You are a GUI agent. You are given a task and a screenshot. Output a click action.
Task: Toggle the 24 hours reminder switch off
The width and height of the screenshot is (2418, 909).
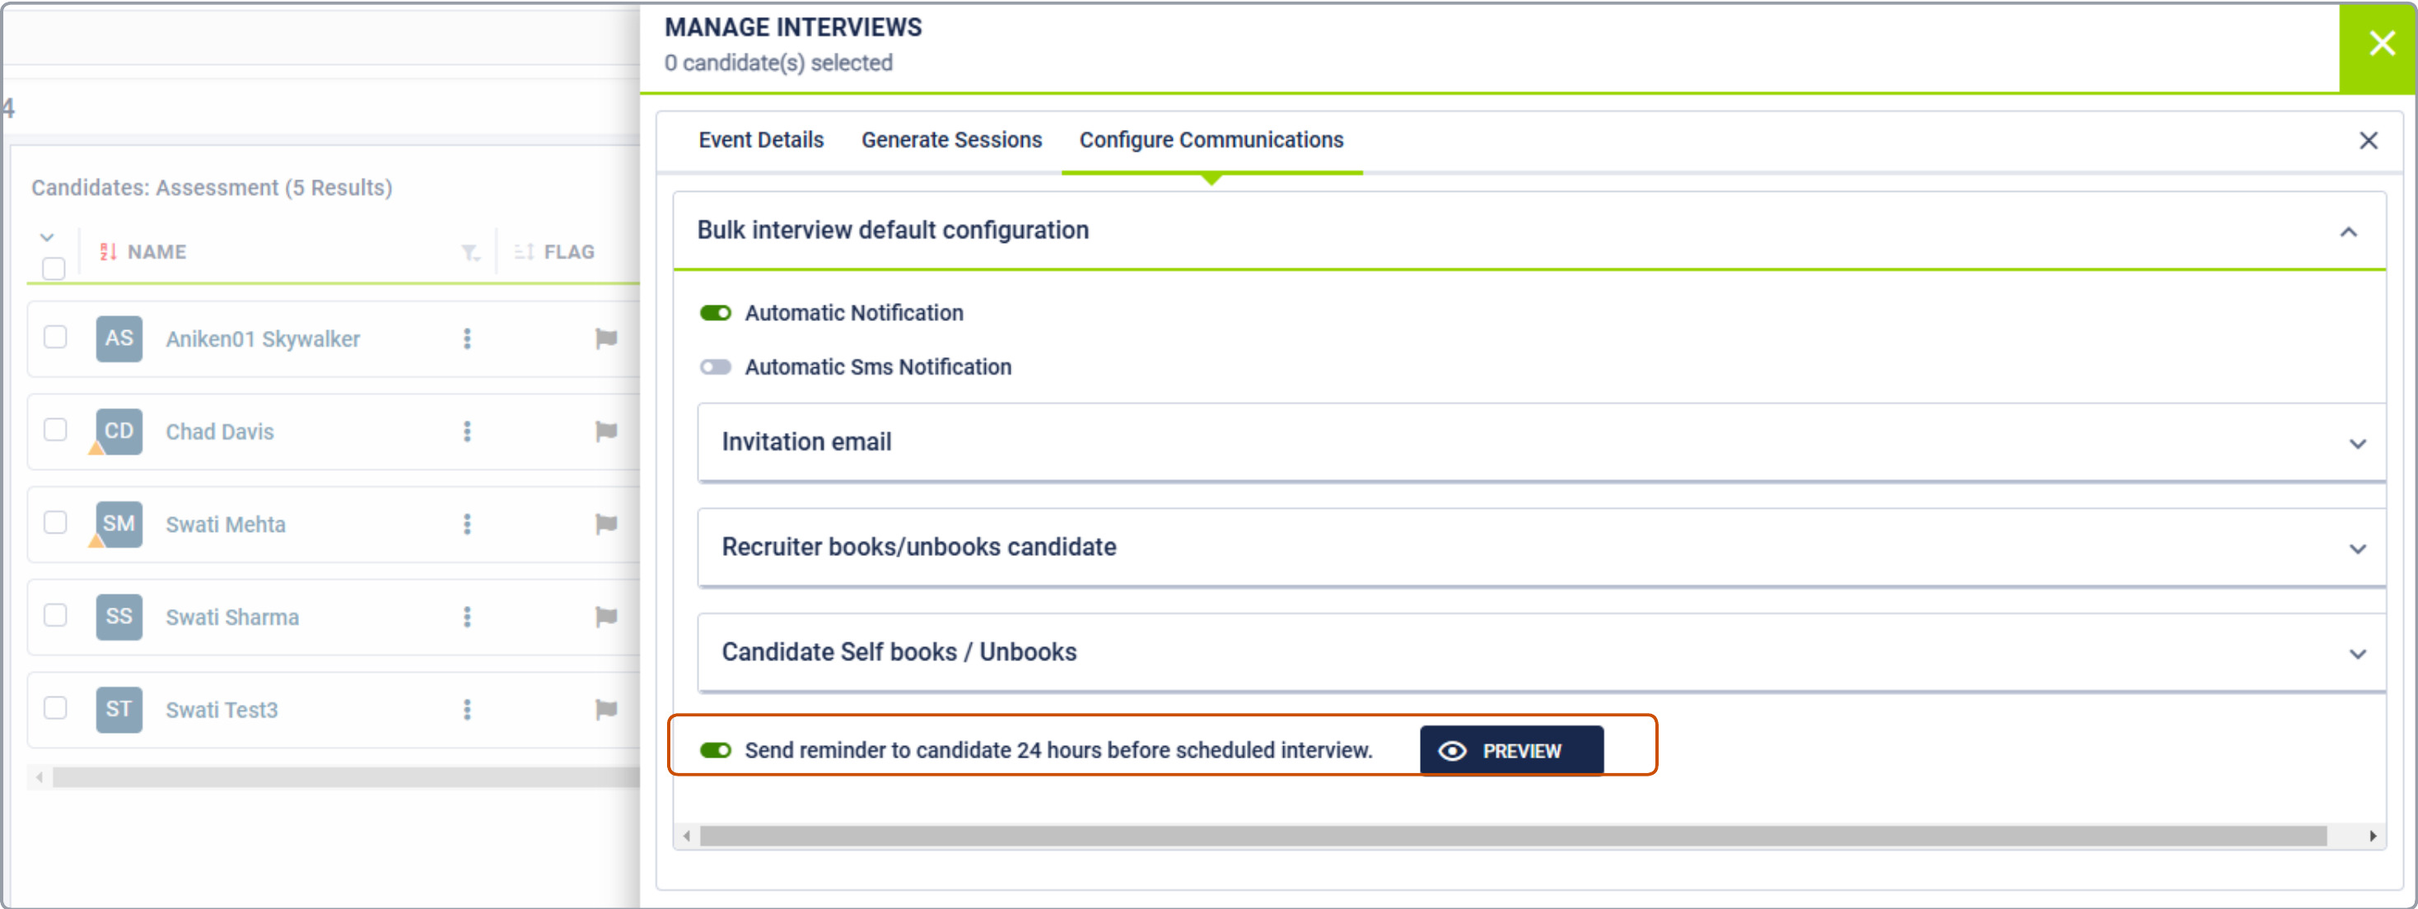[715, 749]
